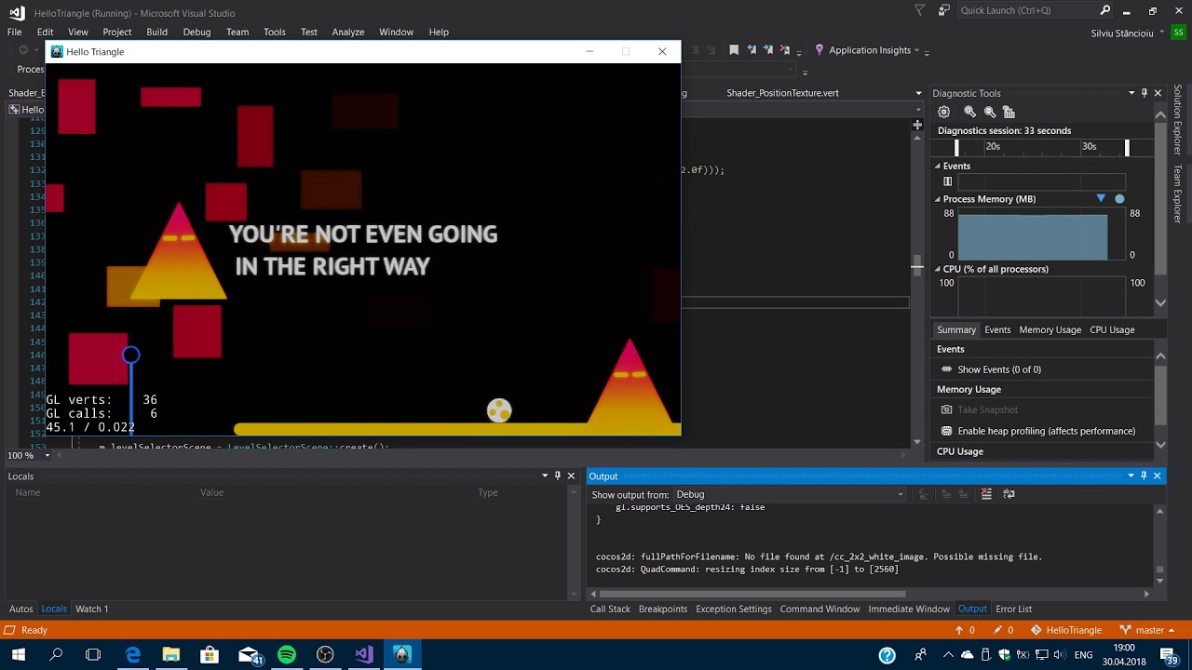Open Show output from Debug dropdown
Image resolution: width=1192 pixels, height=670 pixels.
coord(790,494)
